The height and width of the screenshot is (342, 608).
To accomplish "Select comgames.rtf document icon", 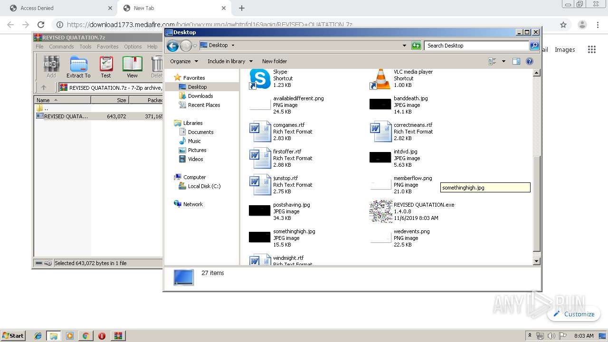I will (260, 132).
